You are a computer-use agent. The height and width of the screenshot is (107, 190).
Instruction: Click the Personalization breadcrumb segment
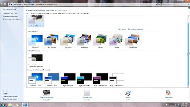[52, 4]
